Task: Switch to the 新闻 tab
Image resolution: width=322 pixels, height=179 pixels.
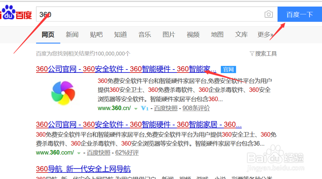Action: 72,34
